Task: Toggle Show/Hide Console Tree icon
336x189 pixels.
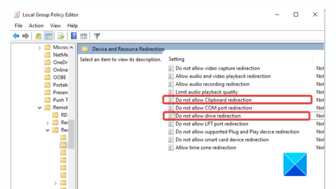Action: 49,36
